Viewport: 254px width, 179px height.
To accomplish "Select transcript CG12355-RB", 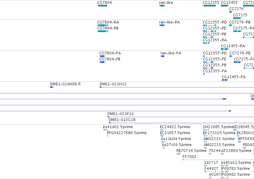I will point(214,34).
